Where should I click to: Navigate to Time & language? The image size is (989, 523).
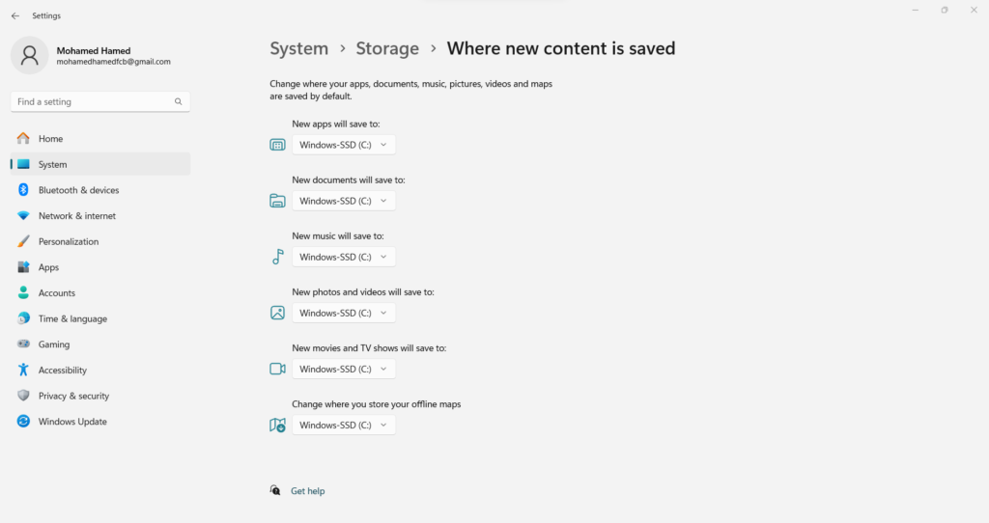(72, 318)
